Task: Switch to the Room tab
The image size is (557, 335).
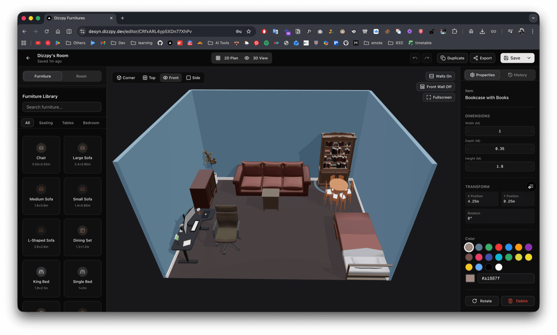Action: coord(81,76)
